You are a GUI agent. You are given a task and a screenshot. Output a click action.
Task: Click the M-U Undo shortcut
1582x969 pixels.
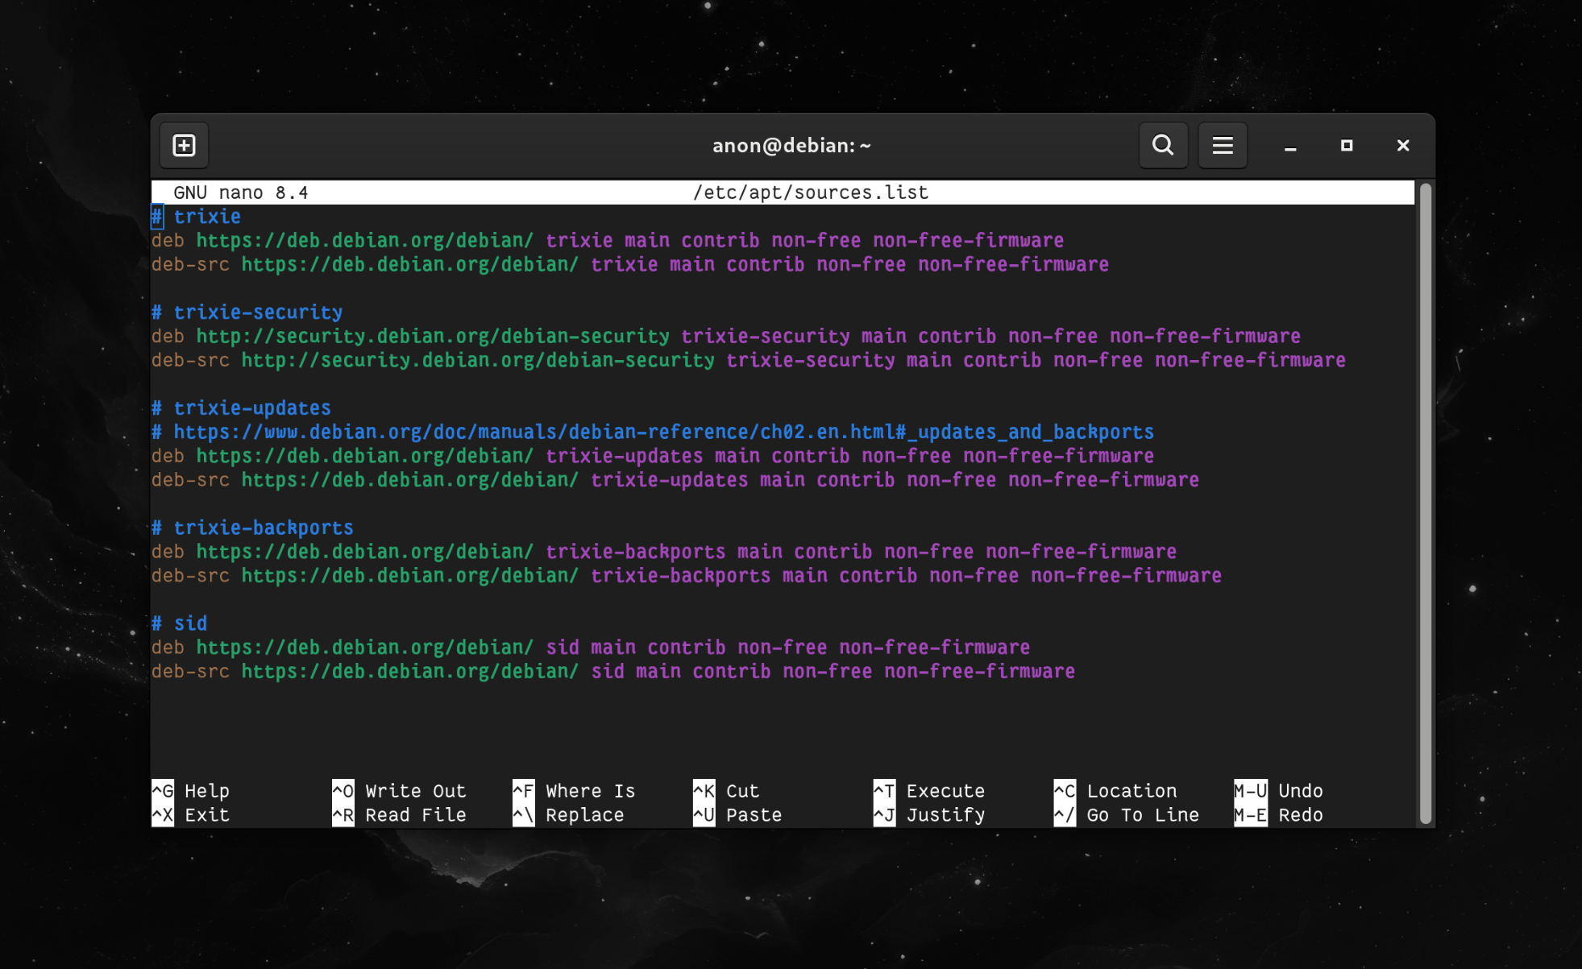(x=1279, y=791)
